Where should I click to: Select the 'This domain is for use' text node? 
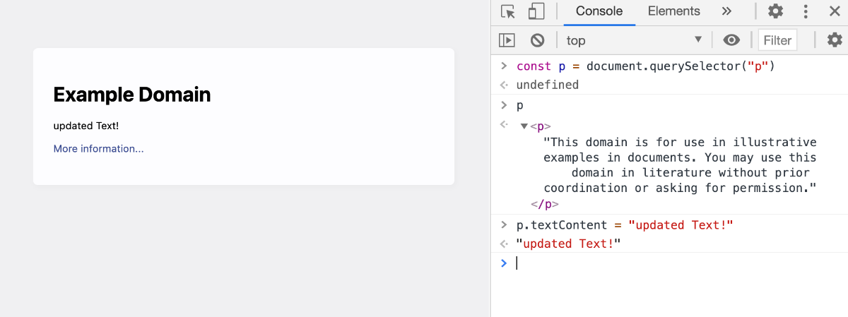pos(680,165)
